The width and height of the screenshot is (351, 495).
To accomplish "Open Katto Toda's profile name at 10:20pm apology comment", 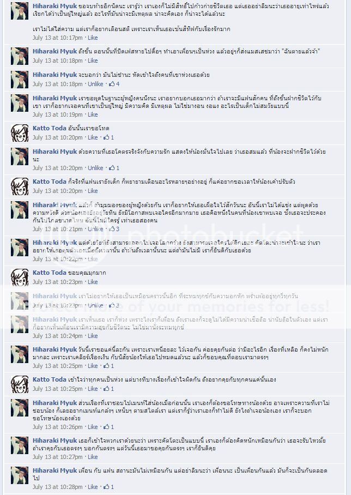I will pyautogui.click(x=50, y=128).
